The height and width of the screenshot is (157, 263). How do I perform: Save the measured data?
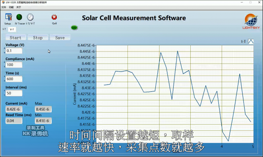click(60, 37)
